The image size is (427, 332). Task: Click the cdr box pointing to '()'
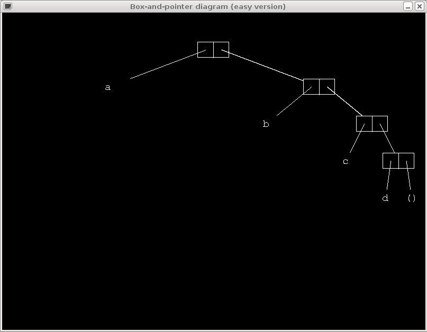406,161
